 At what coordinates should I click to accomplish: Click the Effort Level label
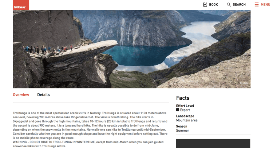pos(185,106)
